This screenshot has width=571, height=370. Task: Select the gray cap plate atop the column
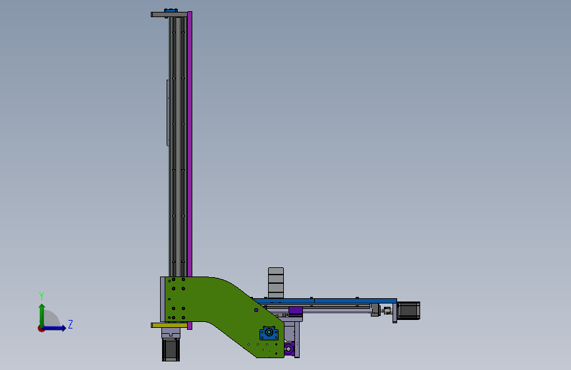169,14
